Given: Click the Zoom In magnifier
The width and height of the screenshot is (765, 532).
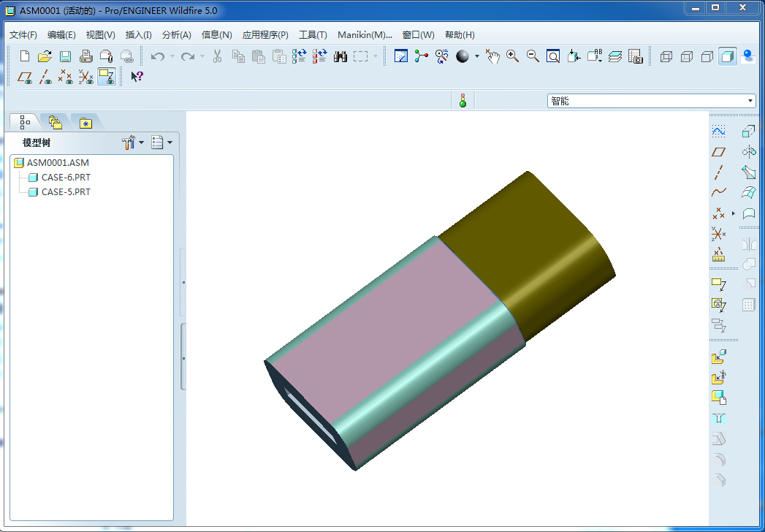Looking at the screenshot, I should pos(512,56).
